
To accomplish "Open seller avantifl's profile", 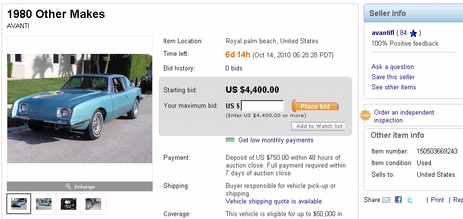I will click(x=382, y=33).
